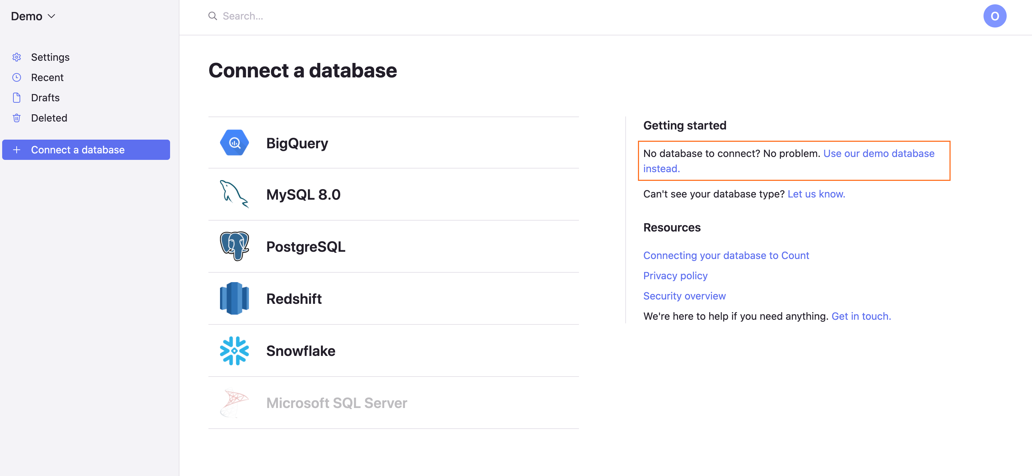This screenshot has width=1032, height=476.
Task: Click the Let us know link
Action: 816,194
